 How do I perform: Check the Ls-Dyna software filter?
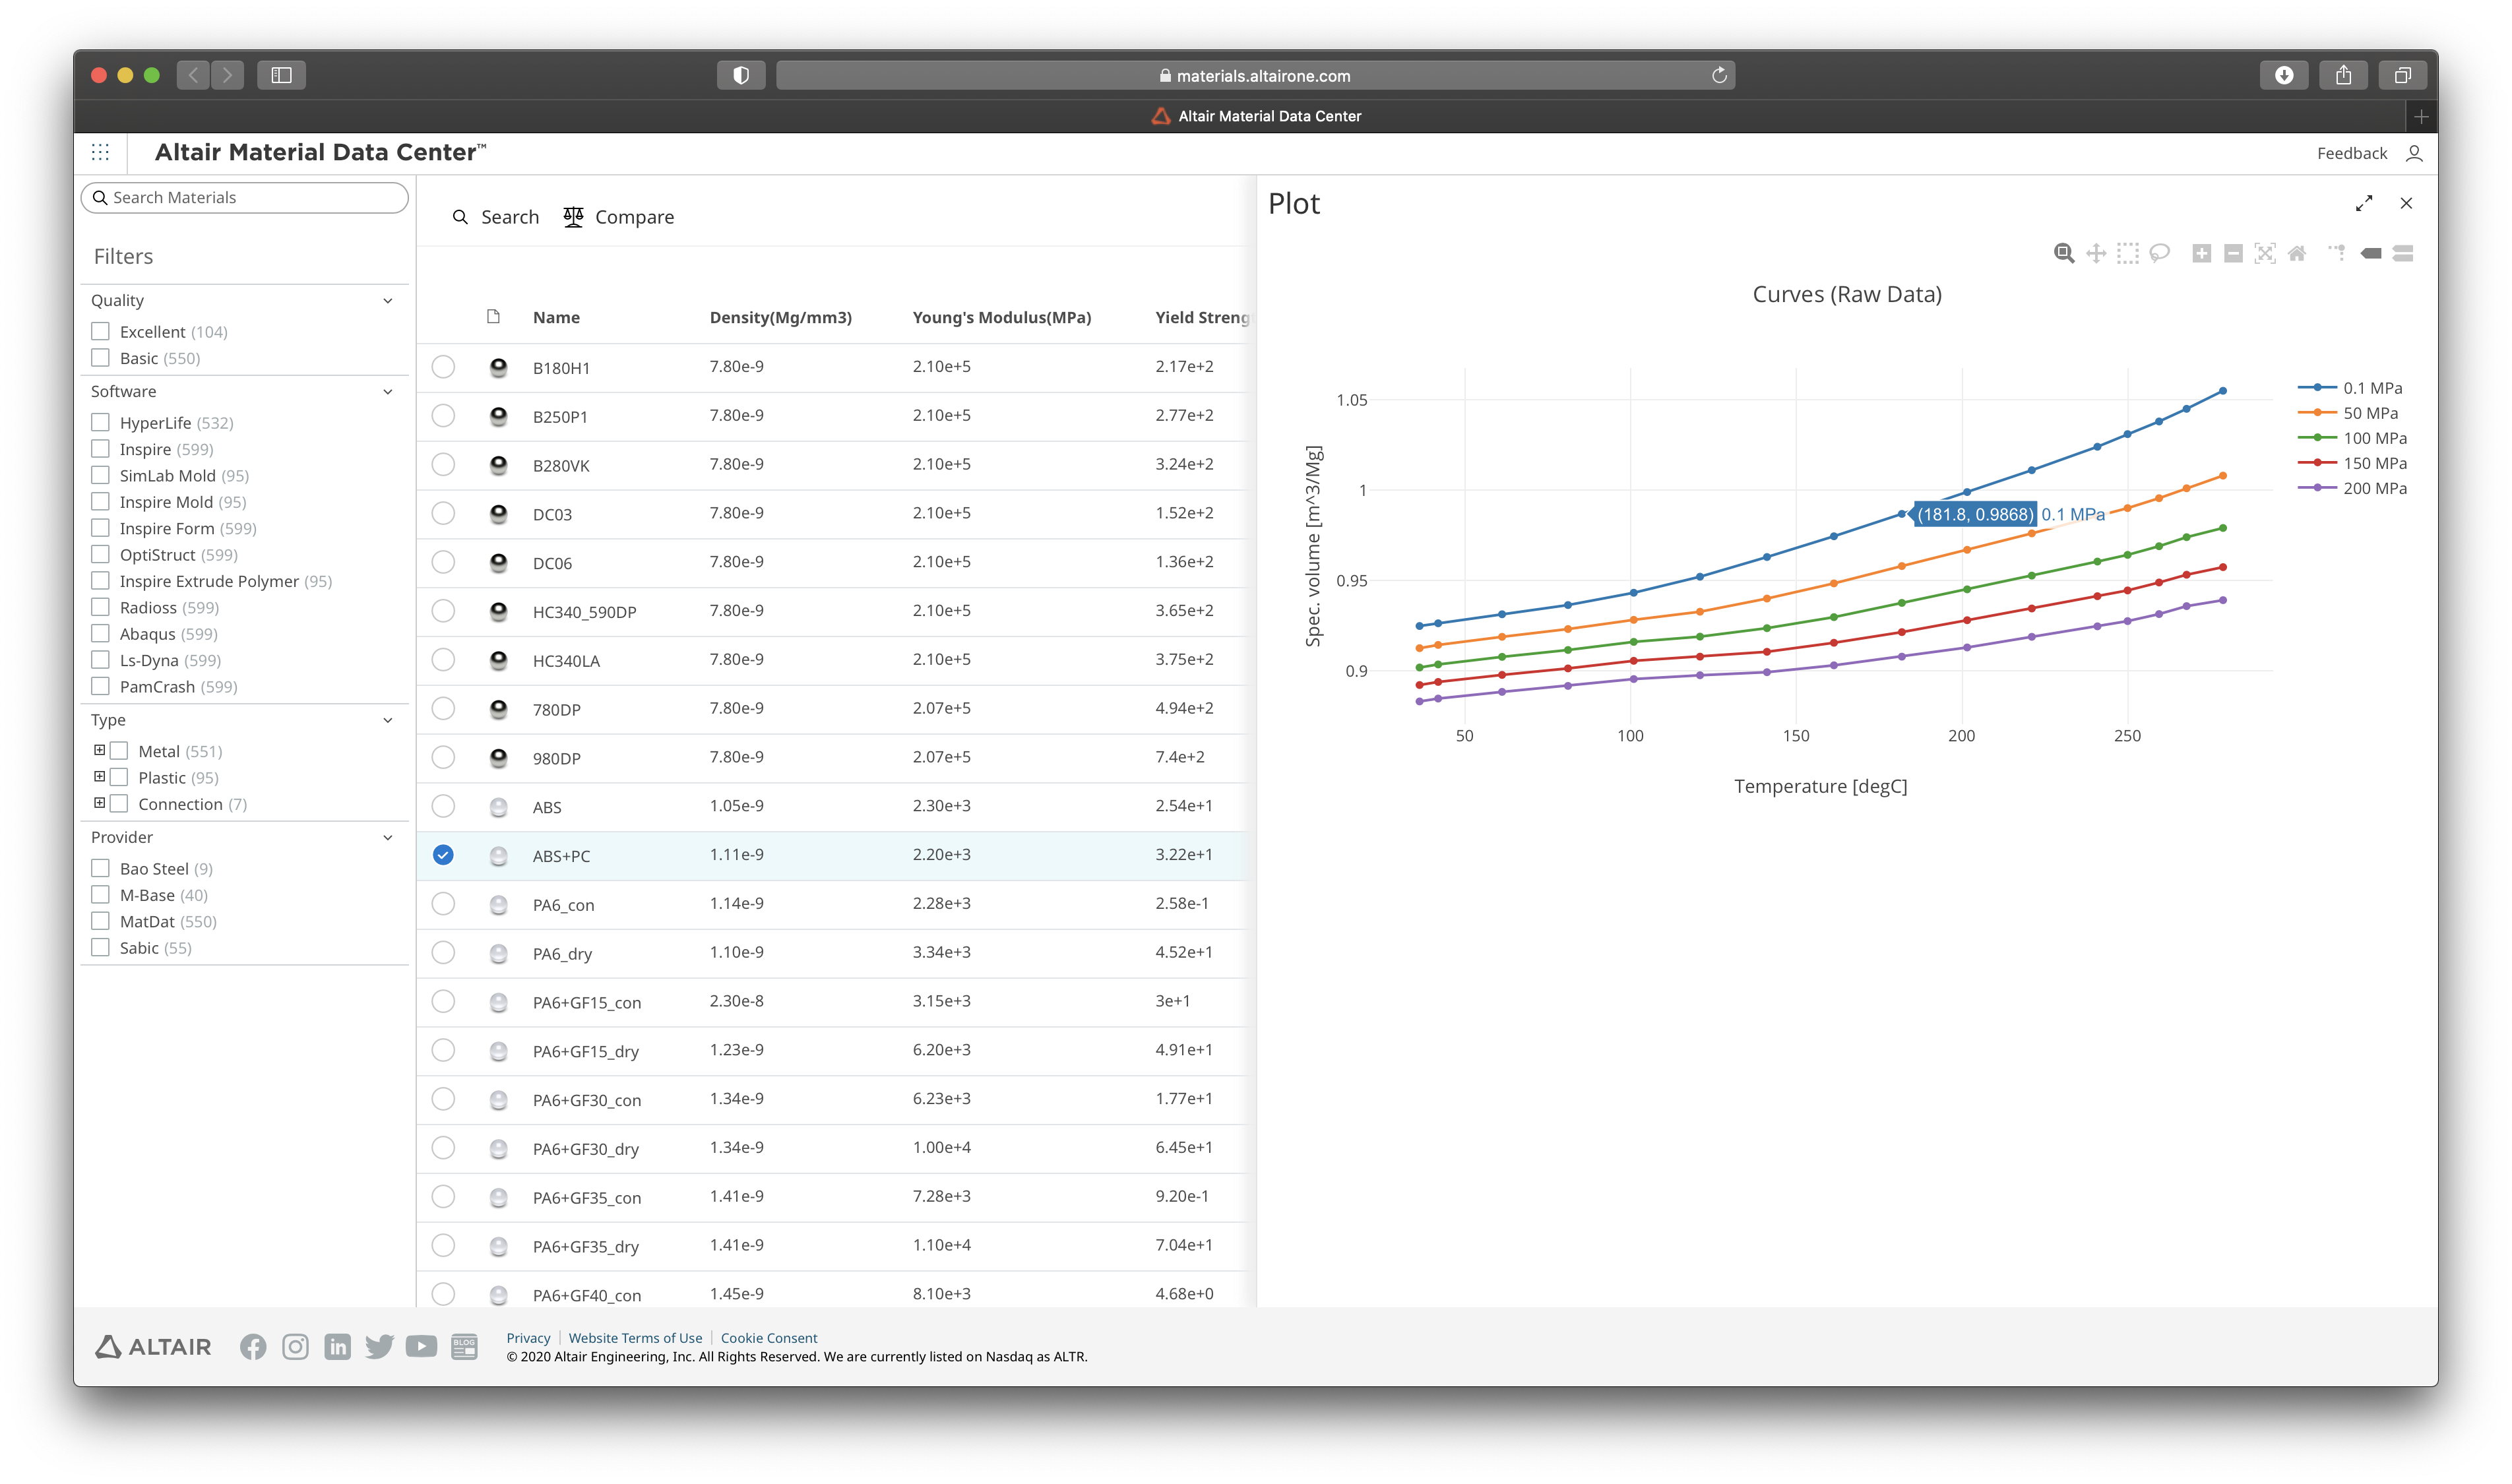(100, 660)
